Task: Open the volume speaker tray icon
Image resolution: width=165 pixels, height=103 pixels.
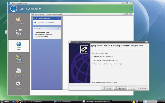Action: click(x=158, y=101)
